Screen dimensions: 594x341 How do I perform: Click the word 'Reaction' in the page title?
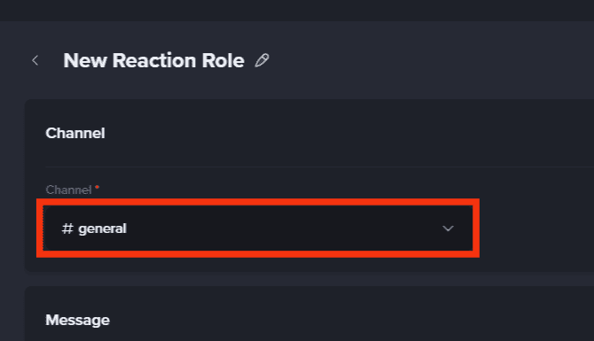tap(154, 60)
